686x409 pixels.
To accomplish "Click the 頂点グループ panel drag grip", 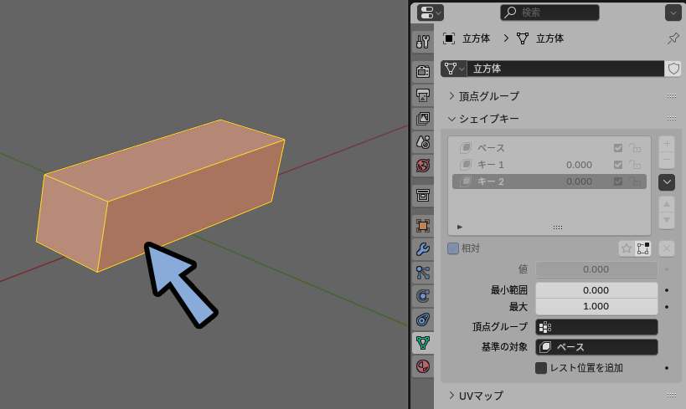I will (672, 96).
